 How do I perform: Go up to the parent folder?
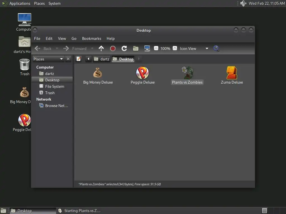point(101,48)
